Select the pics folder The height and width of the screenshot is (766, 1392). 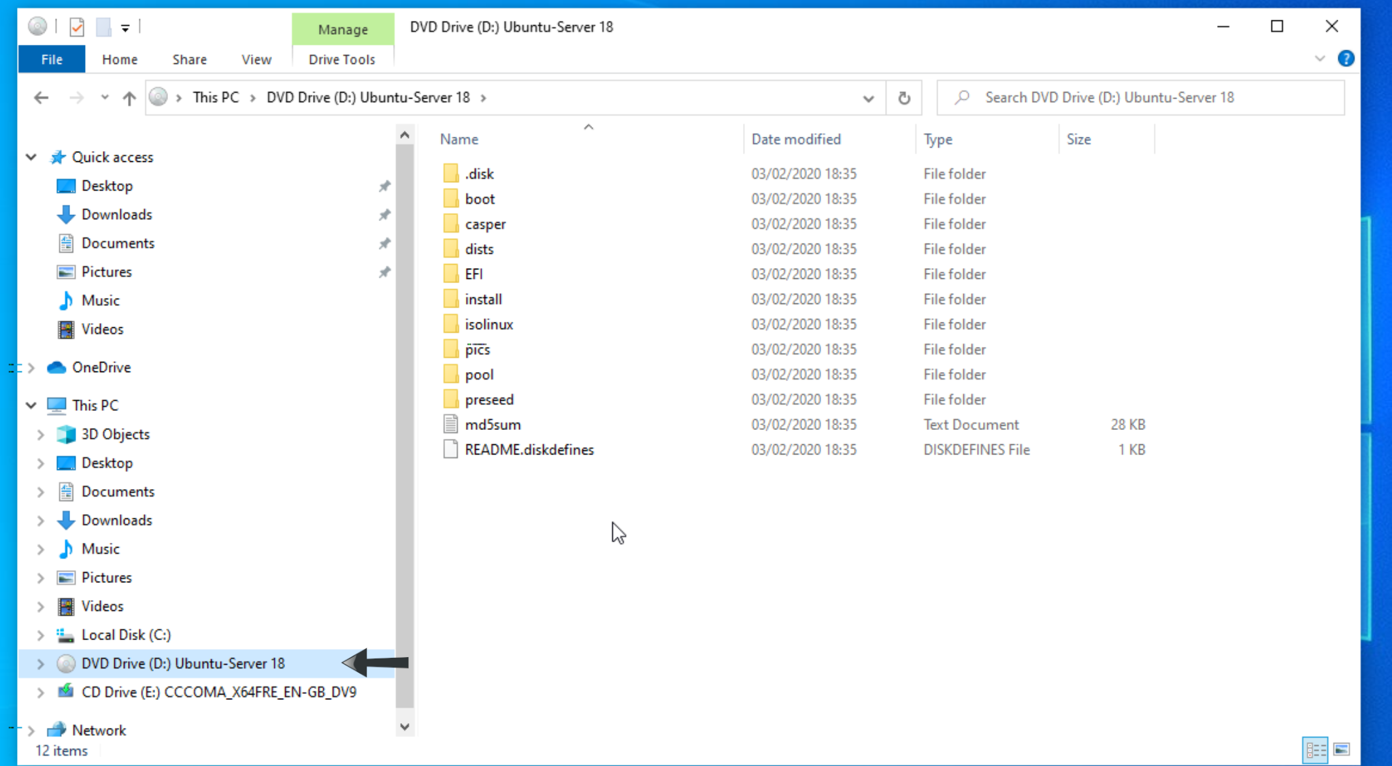(477, 350)
